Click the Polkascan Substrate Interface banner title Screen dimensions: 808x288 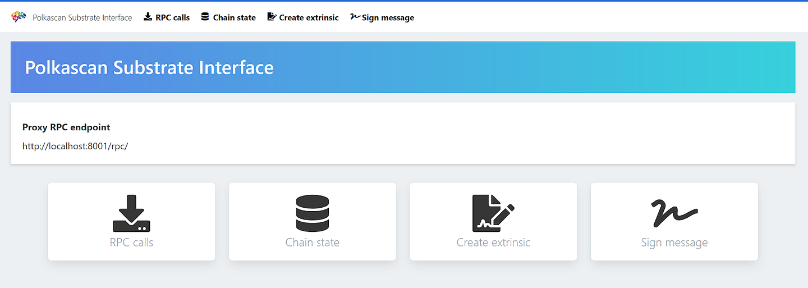[x=149, y=67]
